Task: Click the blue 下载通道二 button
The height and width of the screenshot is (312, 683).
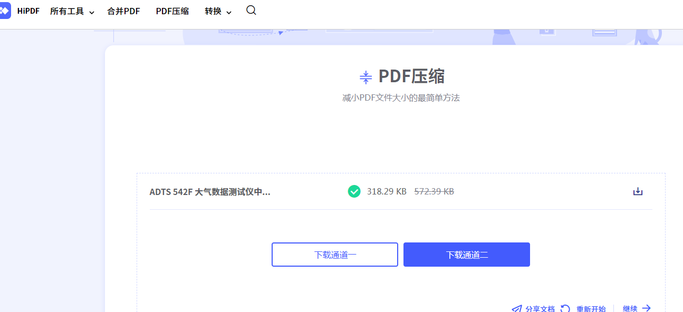Action: [466, 255]
